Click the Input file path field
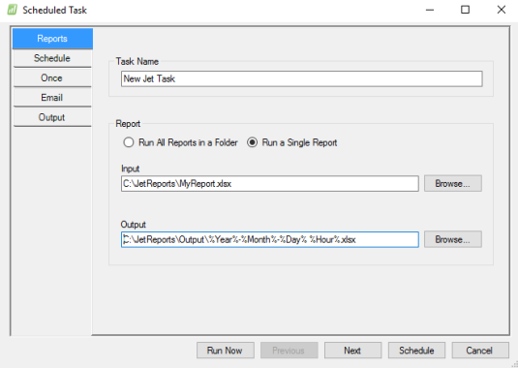Image resolution: width=518 pixels, height=368 pixels. pyautogui.click(x=270, y=184)
